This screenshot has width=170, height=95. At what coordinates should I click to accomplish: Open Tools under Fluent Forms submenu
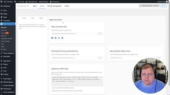pyautogui.click(x=2, y=44)
